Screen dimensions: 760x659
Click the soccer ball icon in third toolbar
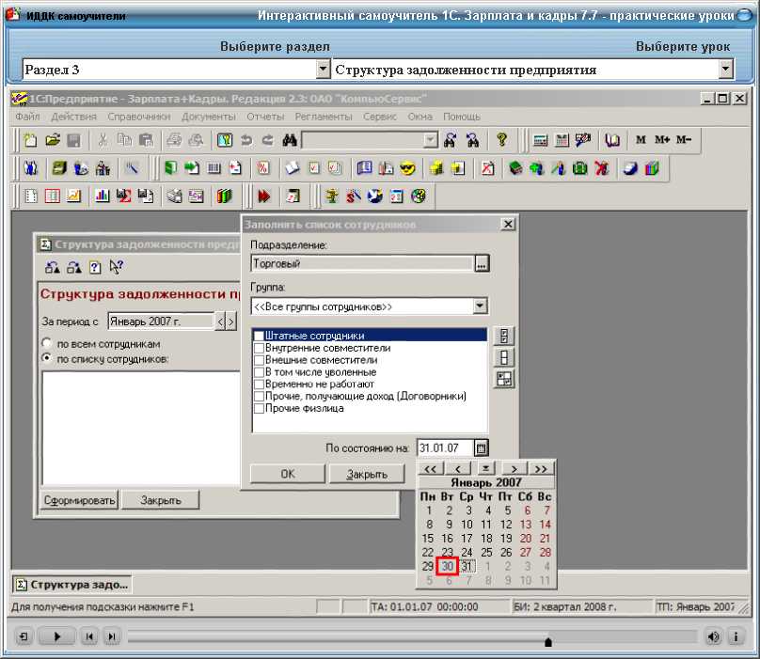[419, 196]
